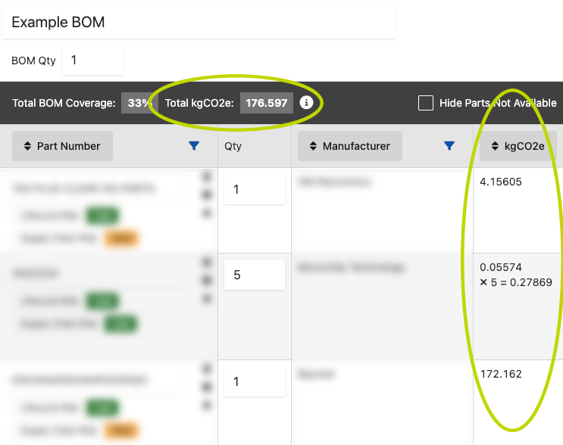Click the Qty column header

coord(233,146)
